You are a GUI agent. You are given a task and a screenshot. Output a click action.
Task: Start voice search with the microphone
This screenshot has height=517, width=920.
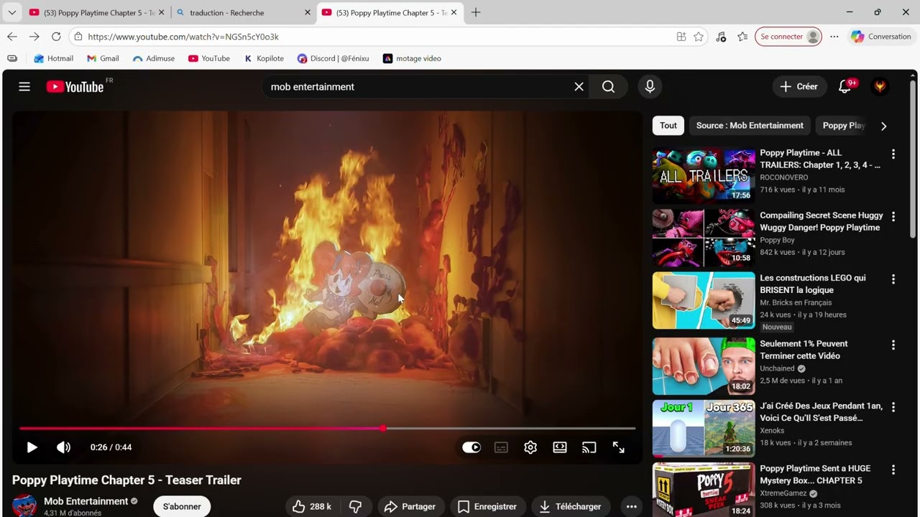[650, 87]
